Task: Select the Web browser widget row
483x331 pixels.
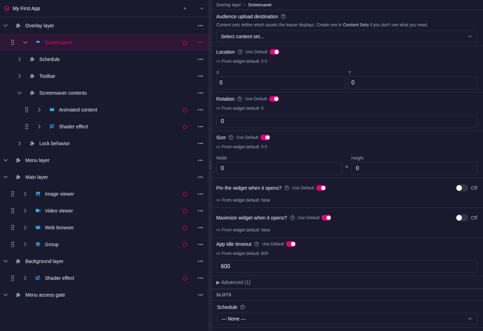Action: (x=105, y=228)
